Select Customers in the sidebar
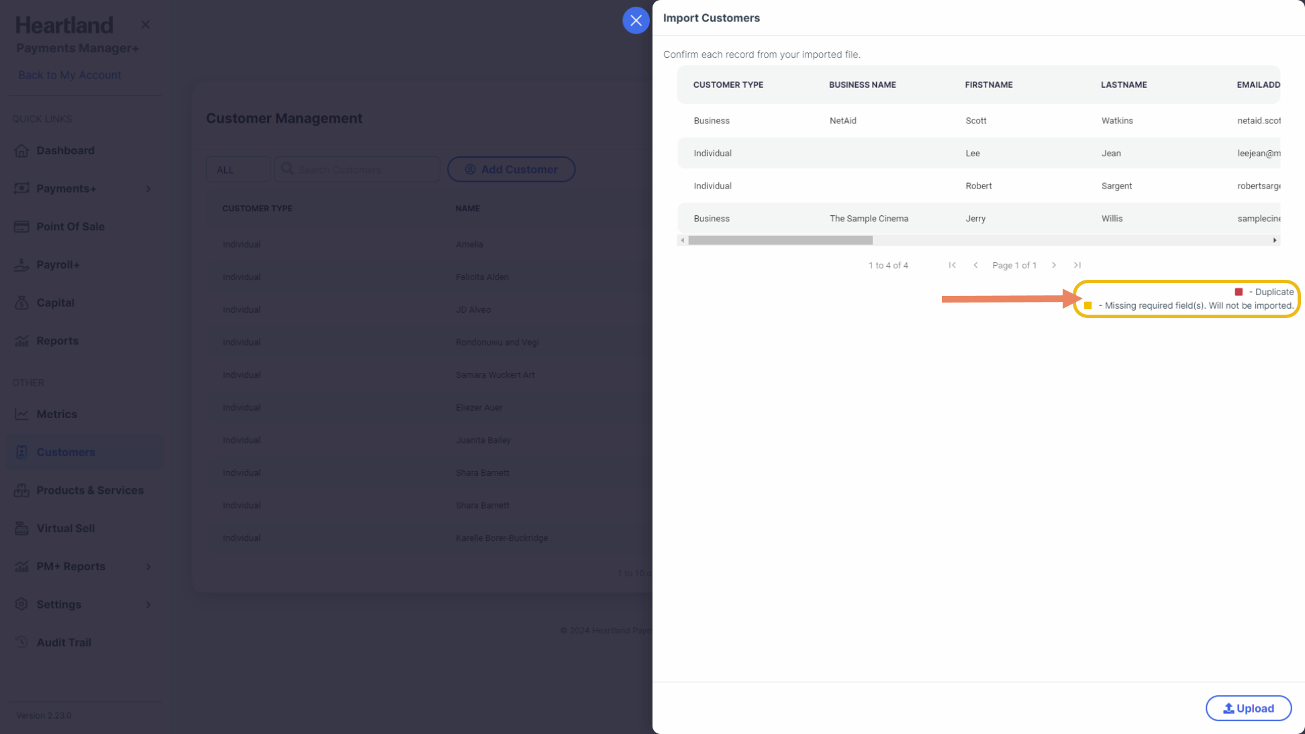The height and width of the screenshot is (734, 1305). (x=66, y=452)
